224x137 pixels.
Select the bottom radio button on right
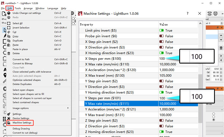214,120
